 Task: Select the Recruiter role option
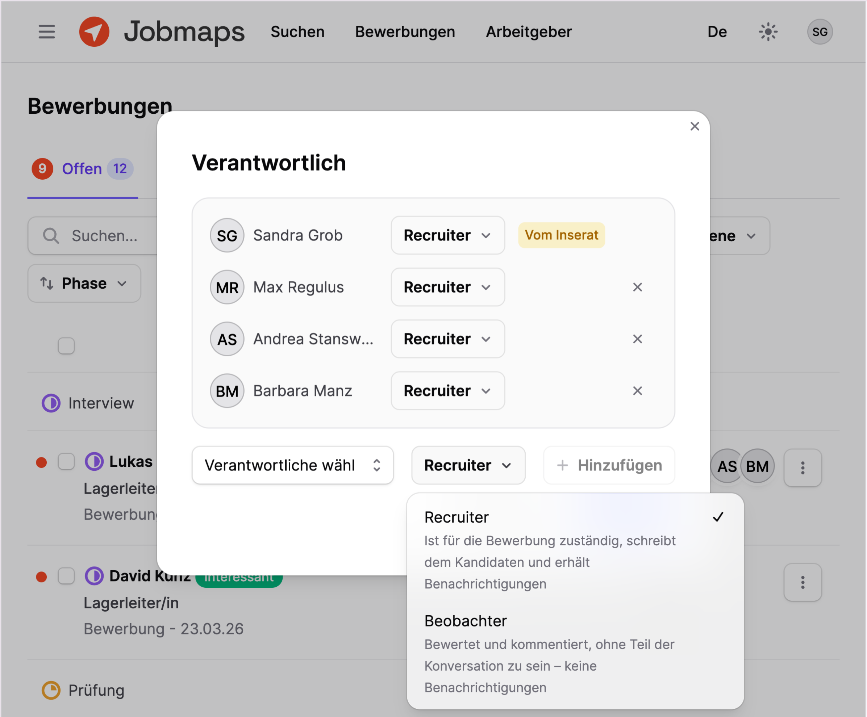click(575, 550)
